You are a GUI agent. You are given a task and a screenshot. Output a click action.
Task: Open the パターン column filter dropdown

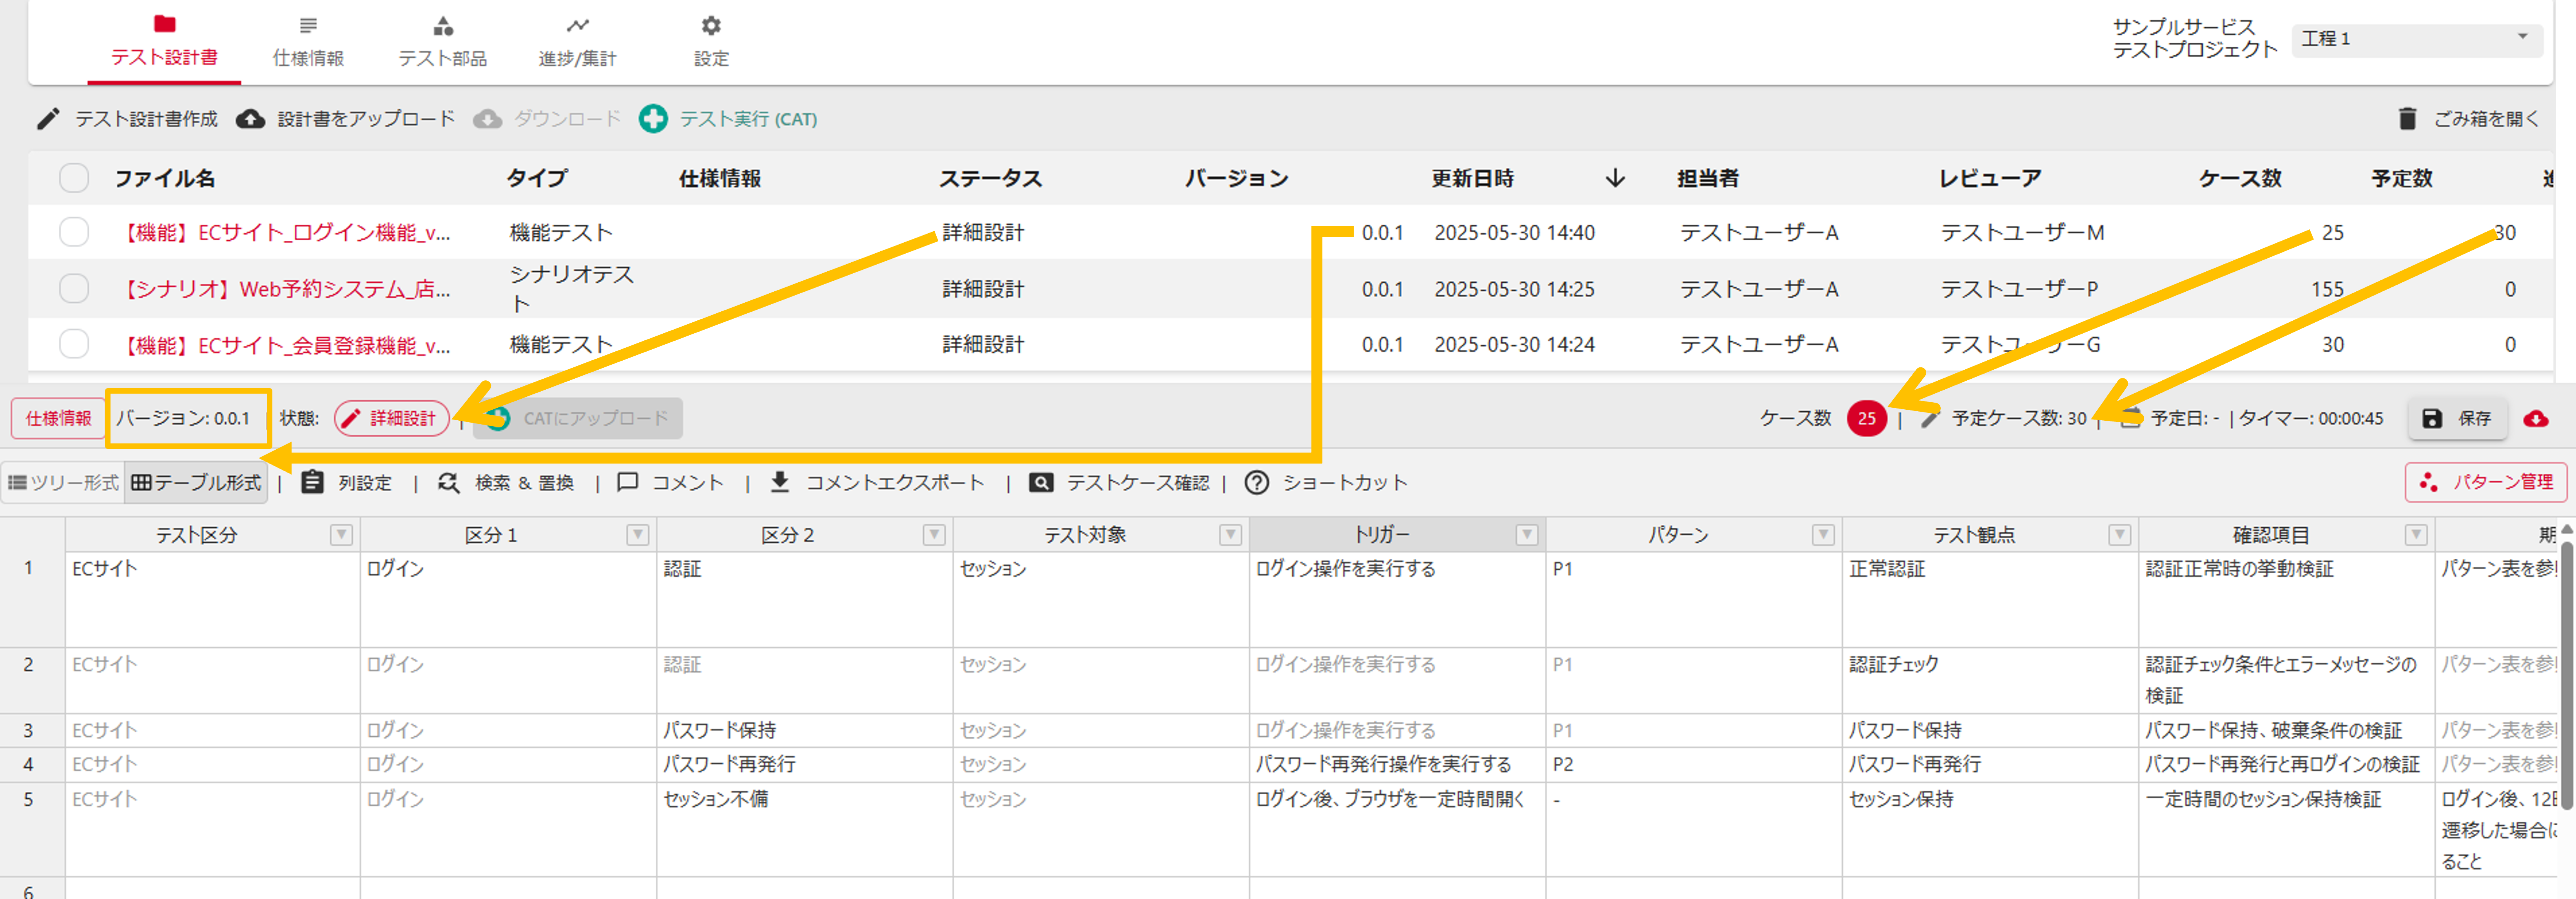point(1823,535)
